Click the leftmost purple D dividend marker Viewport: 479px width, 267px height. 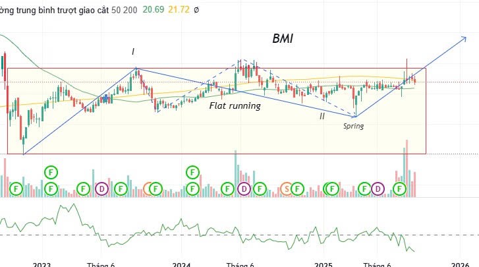(101, 189)
